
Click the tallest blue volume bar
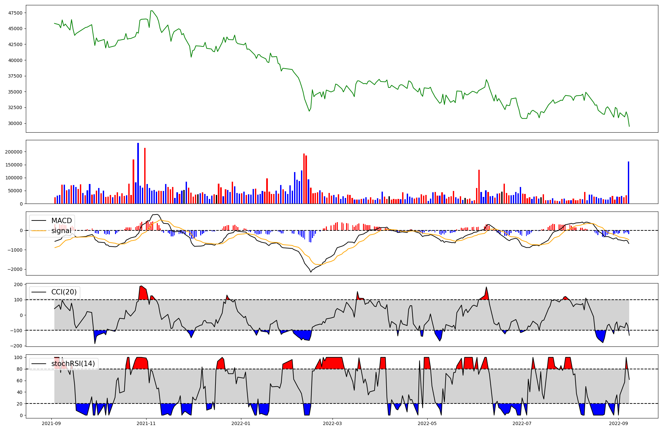point(138,173)
